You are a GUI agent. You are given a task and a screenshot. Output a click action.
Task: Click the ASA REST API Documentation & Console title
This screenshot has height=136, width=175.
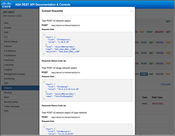point(43,5)
